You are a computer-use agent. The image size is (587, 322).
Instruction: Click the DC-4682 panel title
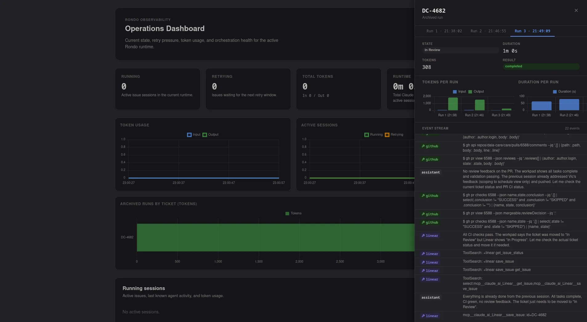434,11
